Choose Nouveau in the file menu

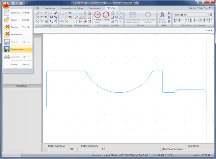click(18, 13)
